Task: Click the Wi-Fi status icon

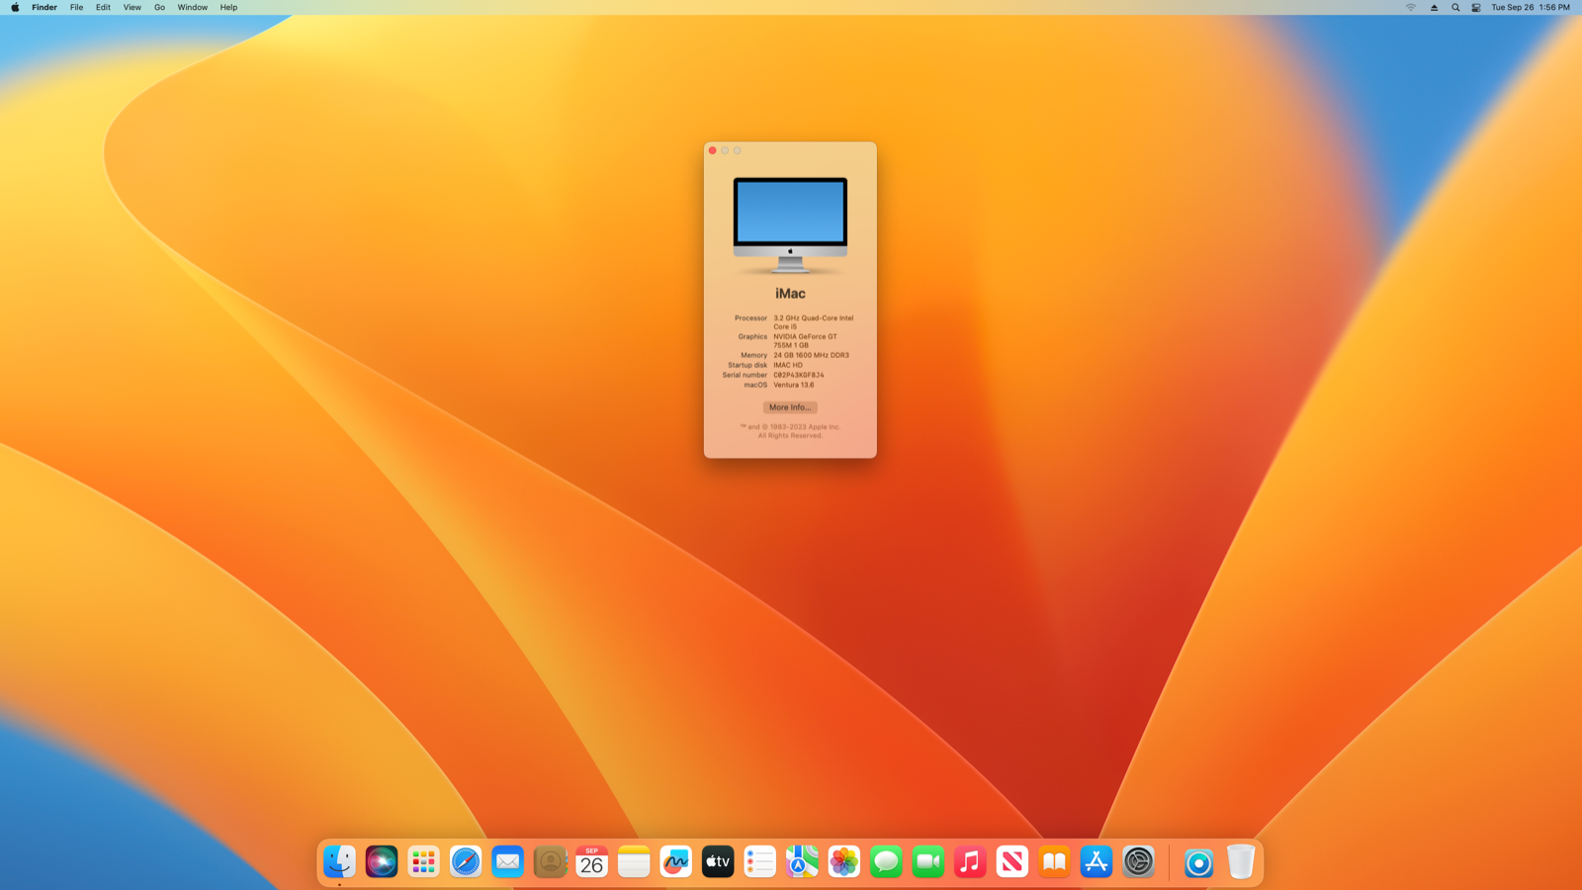Action: [1411, 7]
